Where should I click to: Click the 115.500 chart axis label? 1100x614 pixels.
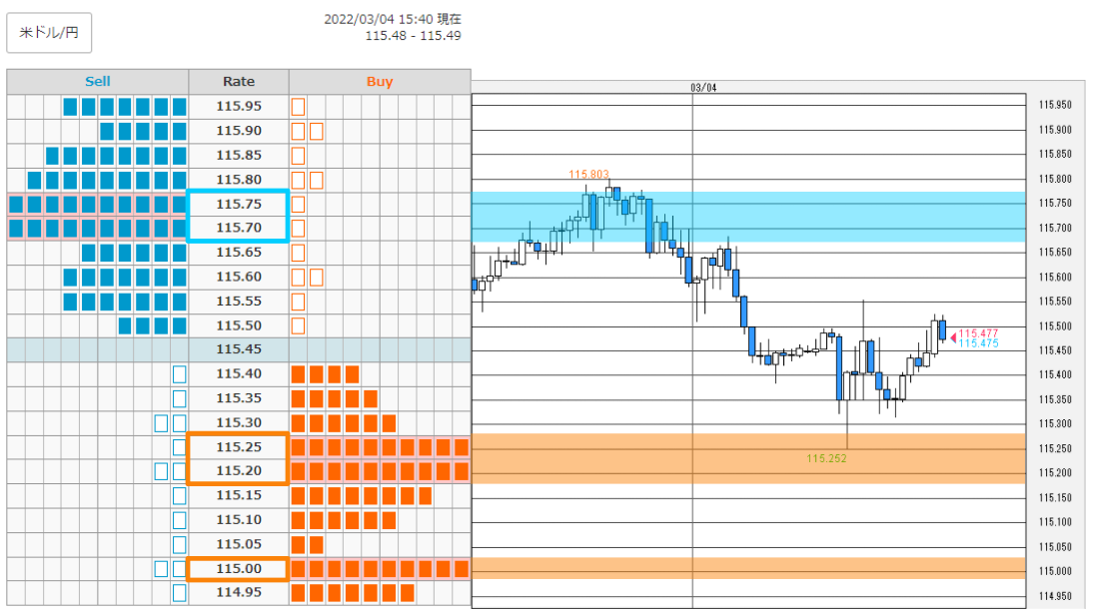pos(1055,326)
